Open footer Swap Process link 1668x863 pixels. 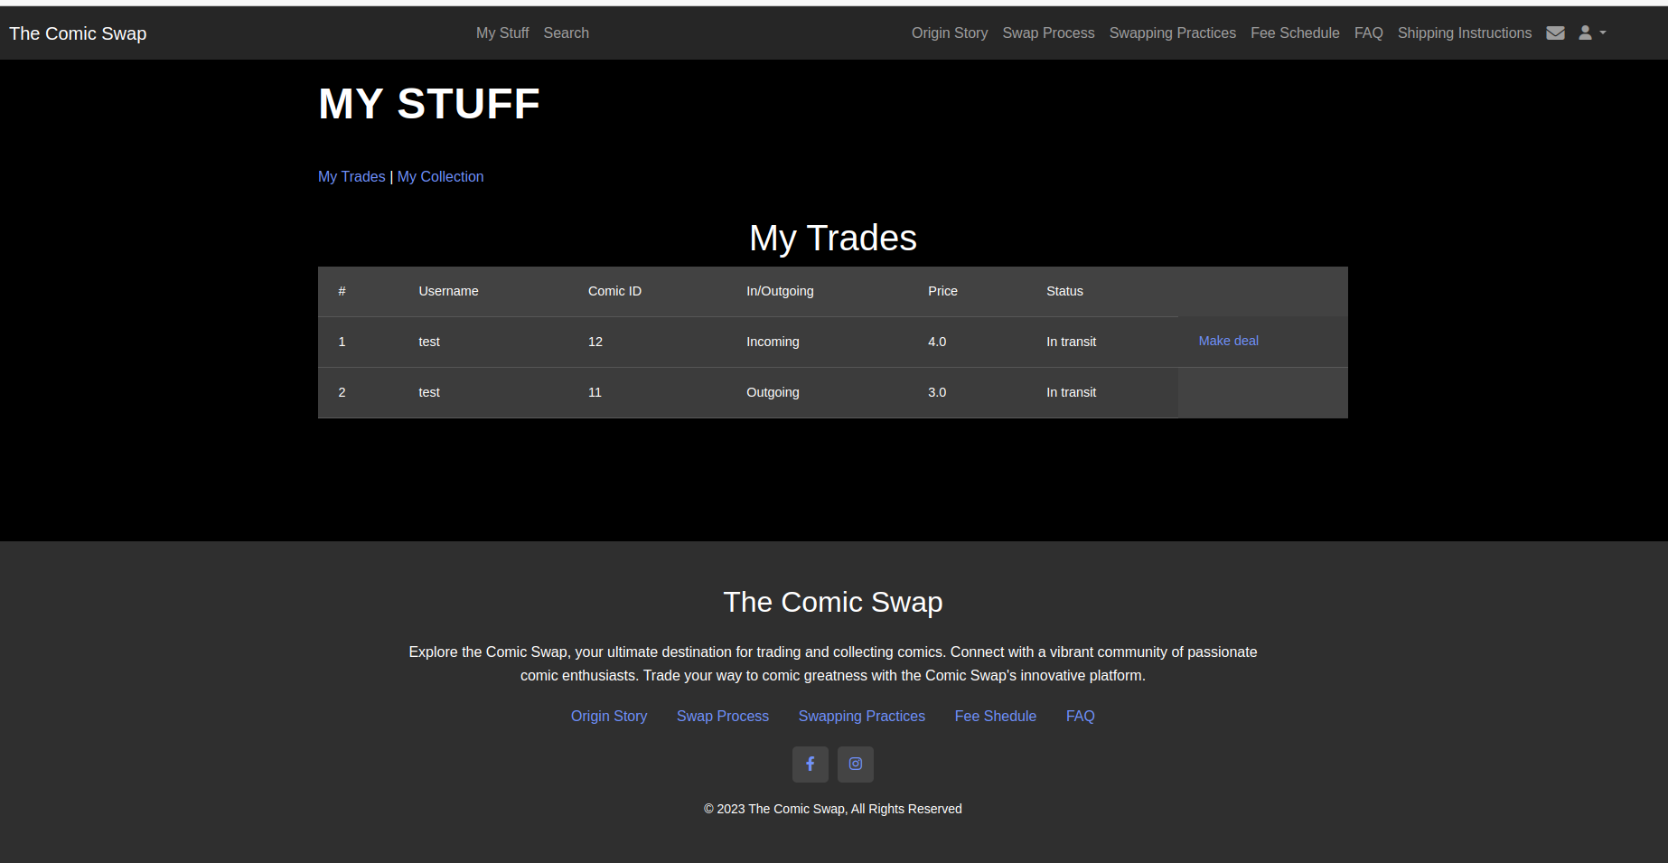click(722, 716)
